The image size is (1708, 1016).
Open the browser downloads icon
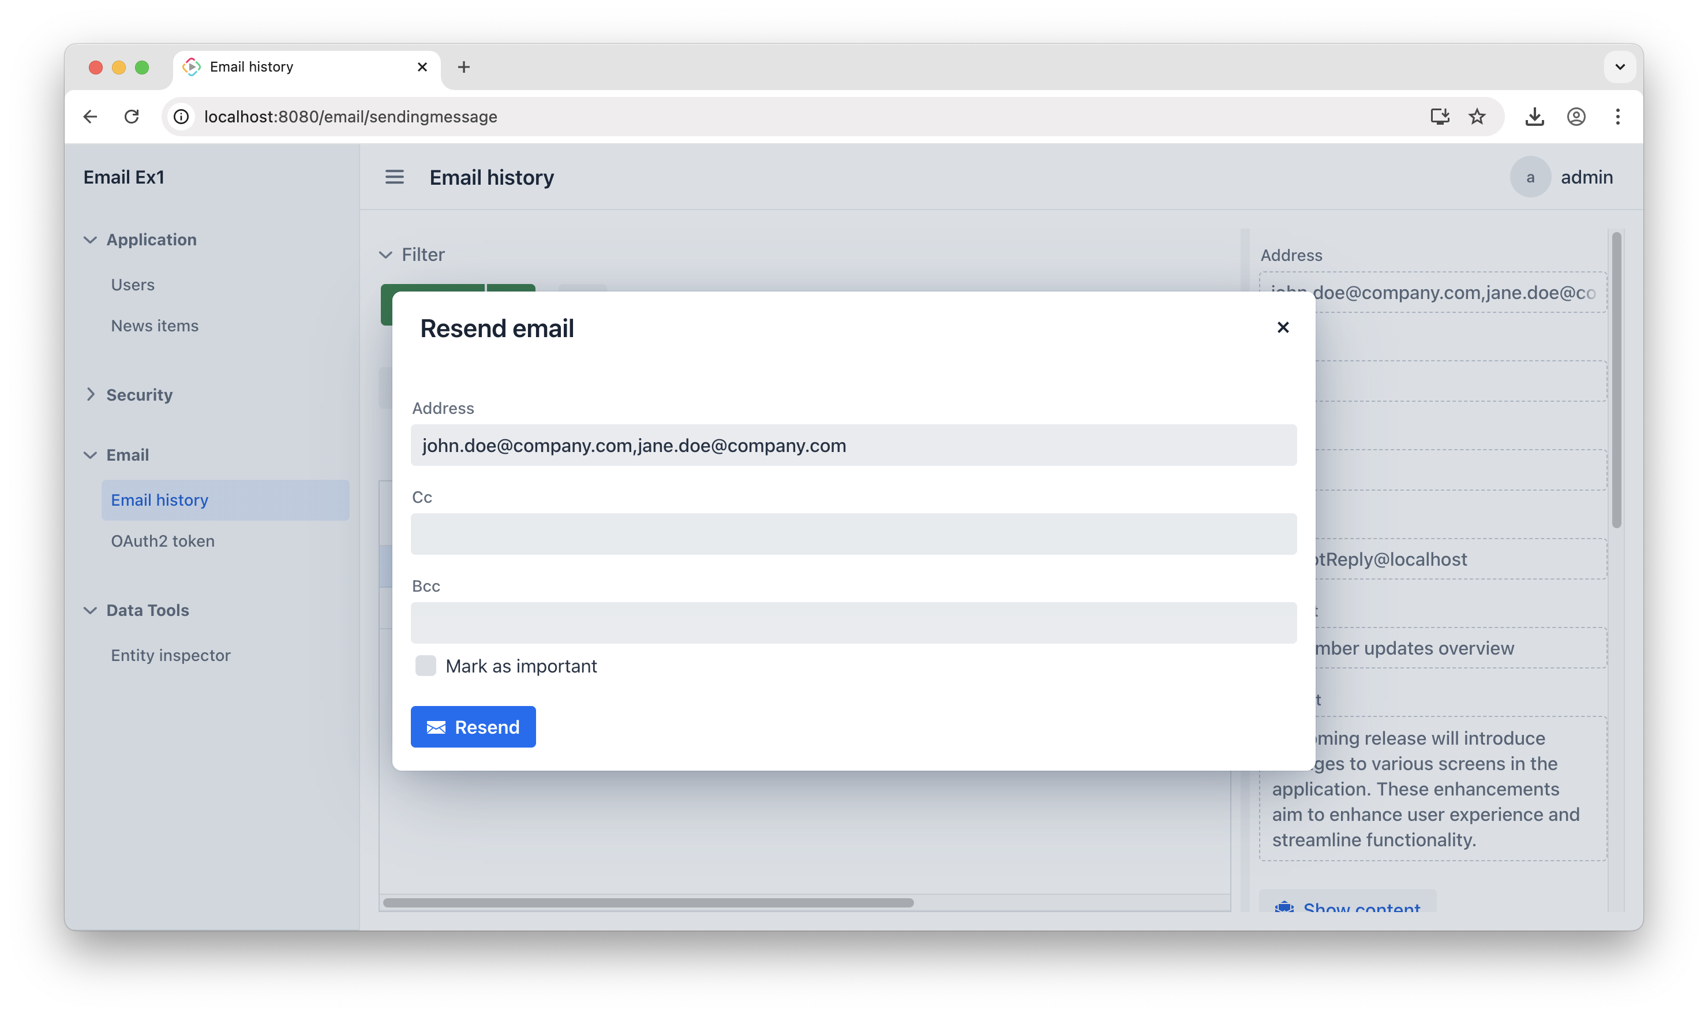pyautogui.click(x=1534, y=117)
